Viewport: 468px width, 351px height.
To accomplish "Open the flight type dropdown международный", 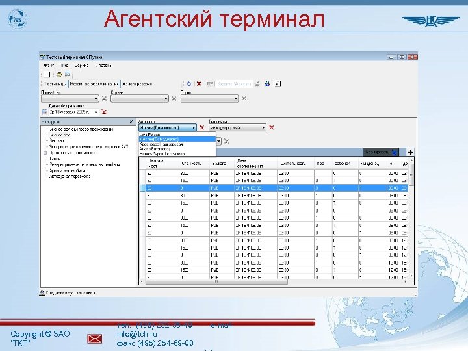I will point(237,128).
